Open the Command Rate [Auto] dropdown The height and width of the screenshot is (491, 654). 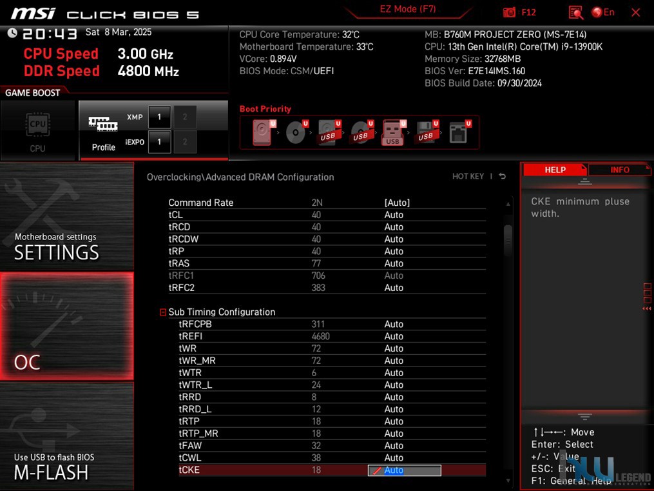pyautogui.click(x=397, y=203)
